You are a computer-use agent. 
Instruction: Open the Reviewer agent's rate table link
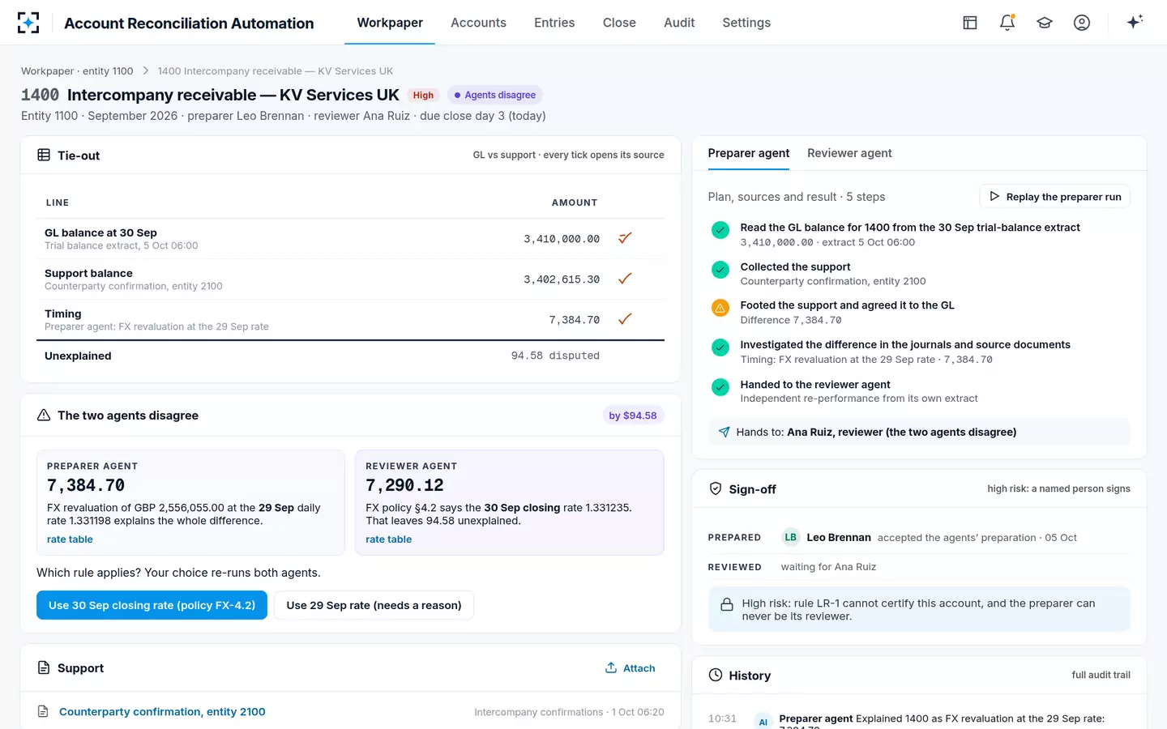388,539
